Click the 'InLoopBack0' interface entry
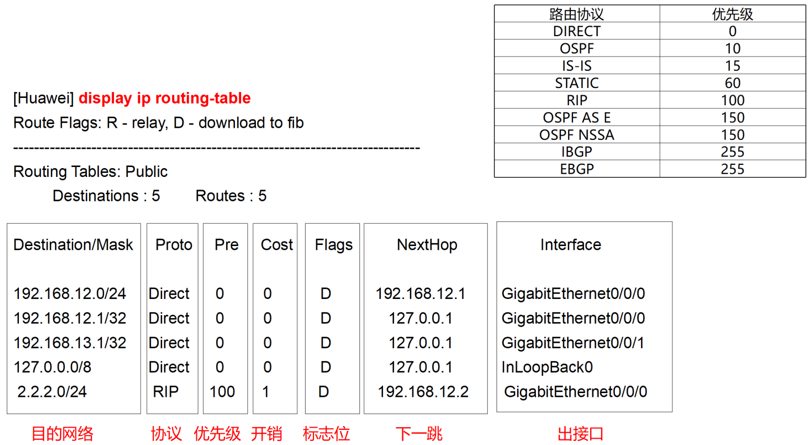The image size is (811, 445). coord(547,368)
